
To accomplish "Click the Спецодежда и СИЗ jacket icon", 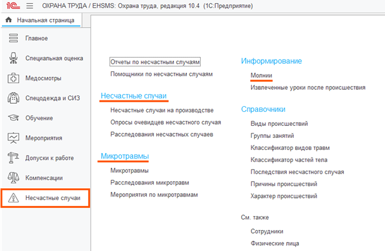I will (x=13, y=98).
